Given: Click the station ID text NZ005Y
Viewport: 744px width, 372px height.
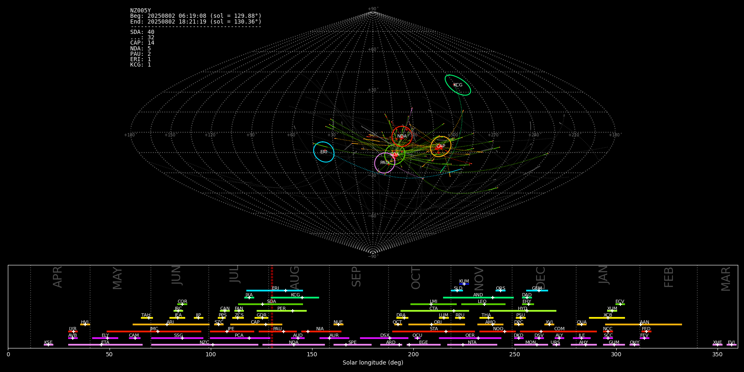Looking at the screenshot, I should coord(141,11).
